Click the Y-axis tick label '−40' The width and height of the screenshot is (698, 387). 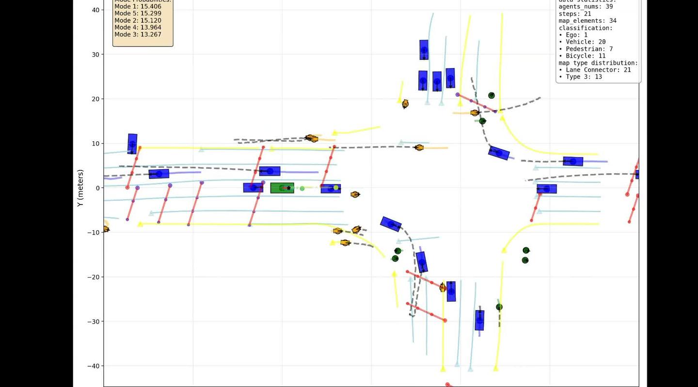coord(93,366)
